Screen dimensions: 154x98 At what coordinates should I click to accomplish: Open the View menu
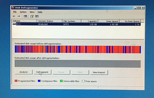tap(32, 12)
